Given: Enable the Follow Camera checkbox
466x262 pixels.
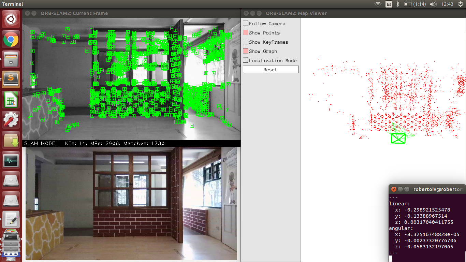Looking at the screenshot, I should (x=246, y=23).
